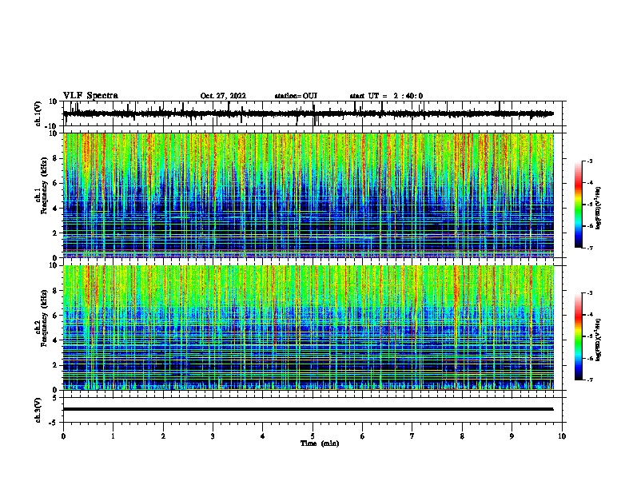Click the "9" tick on the Time axis
Image resolution: width=633 pixels, height=489 pixels.
tap(512, 436)
